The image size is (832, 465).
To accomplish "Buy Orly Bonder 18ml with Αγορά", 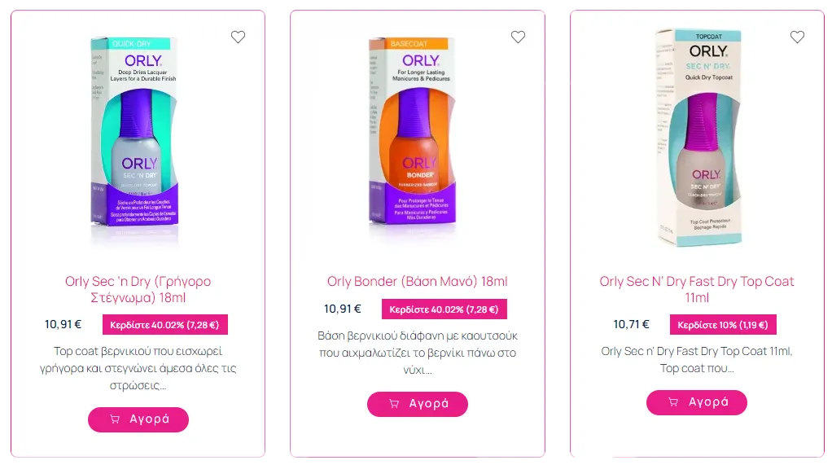I will [418, 404].
